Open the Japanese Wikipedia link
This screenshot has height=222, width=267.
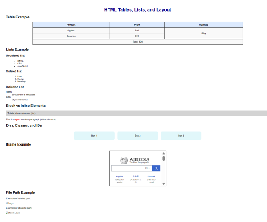[x=136, y=176]
